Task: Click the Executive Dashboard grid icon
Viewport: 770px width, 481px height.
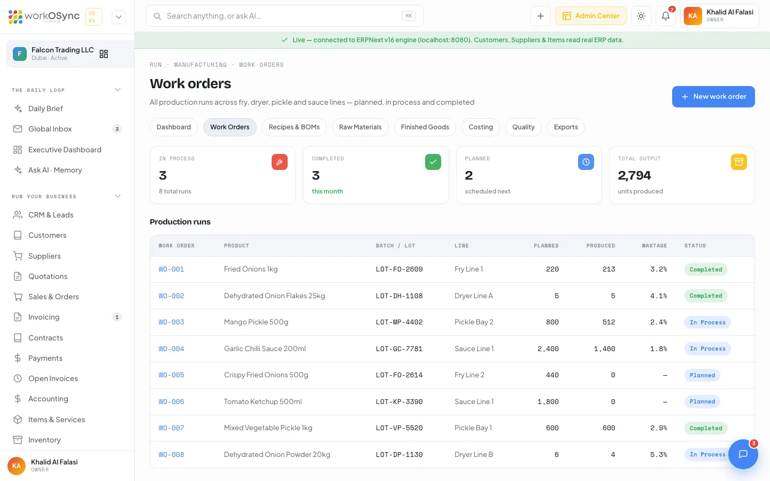Action: [18, 150]
